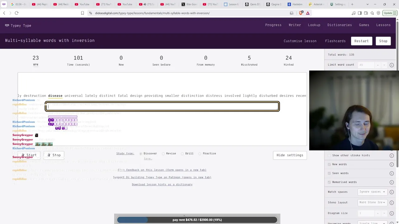Viewport: 399px width, 224px height.
Task: Toggle the browser sidebar panel icon
Action: click(359, 13)
